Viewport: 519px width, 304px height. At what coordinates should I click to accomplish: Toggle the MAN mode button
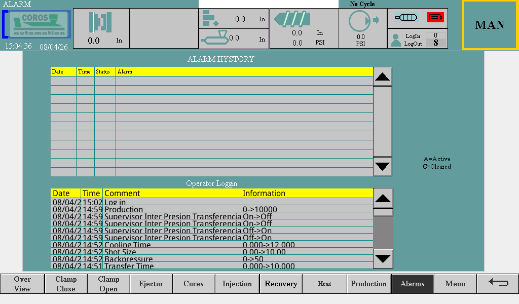[x=490, y=25]
